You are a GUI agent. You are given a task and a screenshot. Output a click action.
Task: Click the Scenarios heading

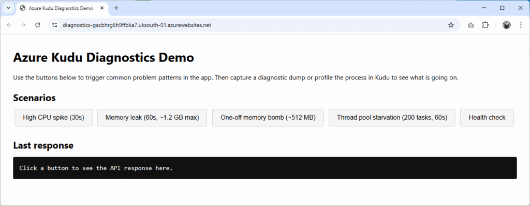tap(35, 98)
